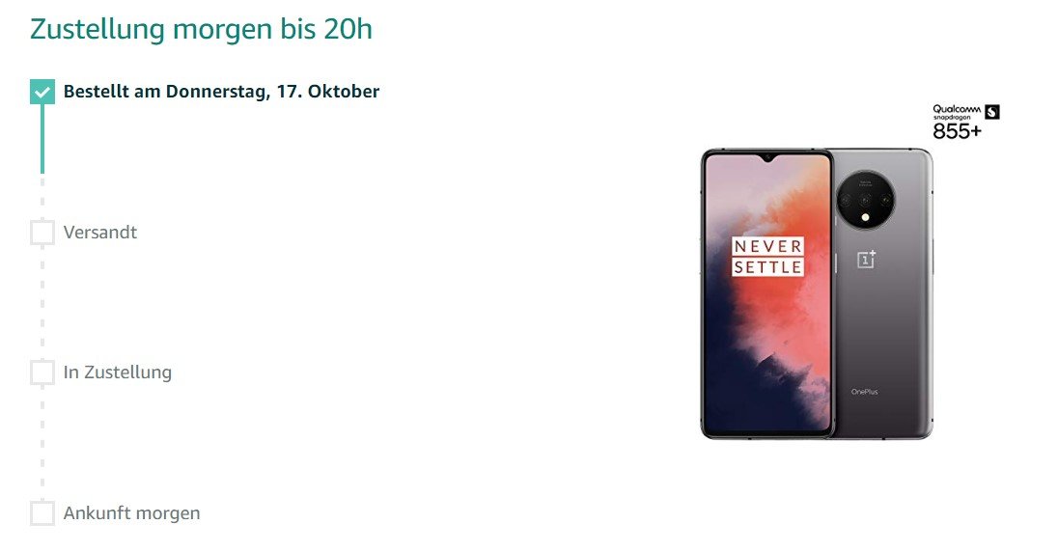Click the NEVER SETTLE badge on screen
Screen dimensions: 1058x552
[x=767, y=257]
